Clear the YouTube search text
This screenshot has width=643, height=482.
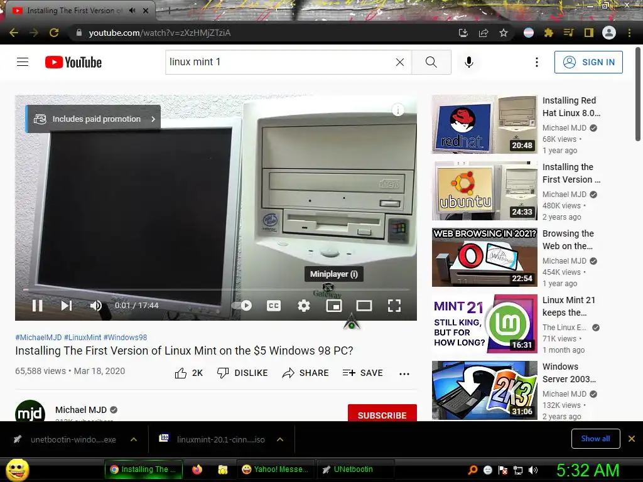(400, 62)
